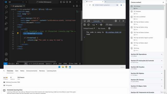The height and width of the screenshot is (94, 167).
Task: Open the VS Code hamburger menu
Action: click(10, 2)
